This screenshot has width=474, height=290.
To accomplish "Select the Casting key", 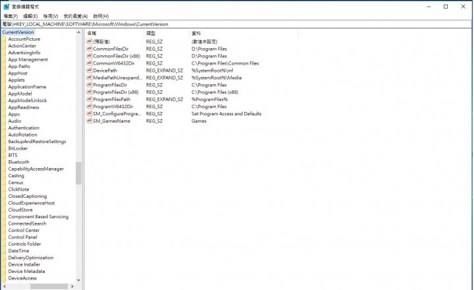I will [x=16, y=175].
